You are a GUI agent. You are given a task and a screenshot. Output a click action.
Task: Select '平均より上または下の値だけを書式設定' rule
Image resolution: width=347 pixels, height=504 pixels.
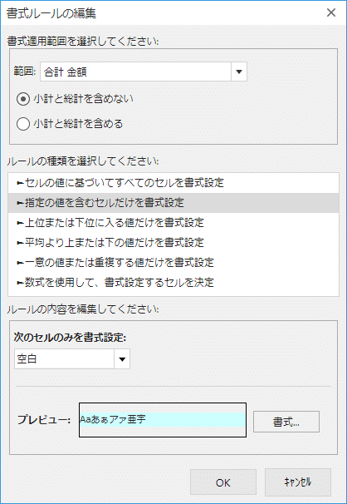[173, 243]
